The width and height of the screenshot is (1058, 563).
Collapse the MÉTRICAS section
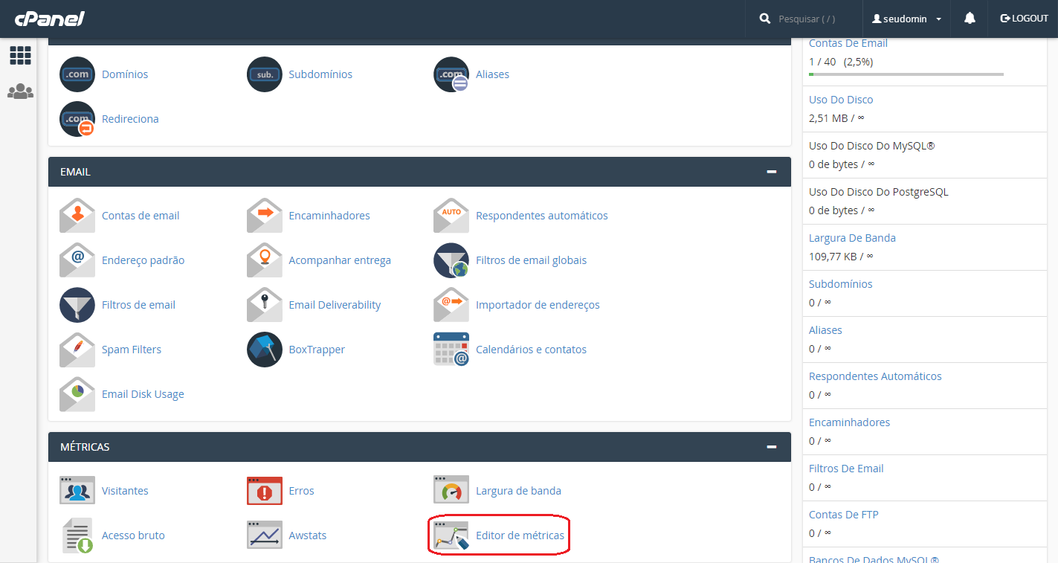pos(772,447)
